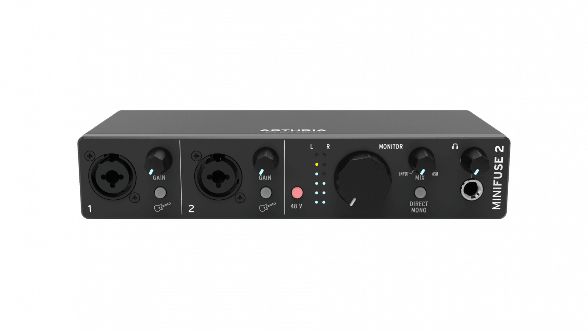Viewport: 588px width, 331px height.
Task: Click the input 2 GAIN knob
Action: 265,161
